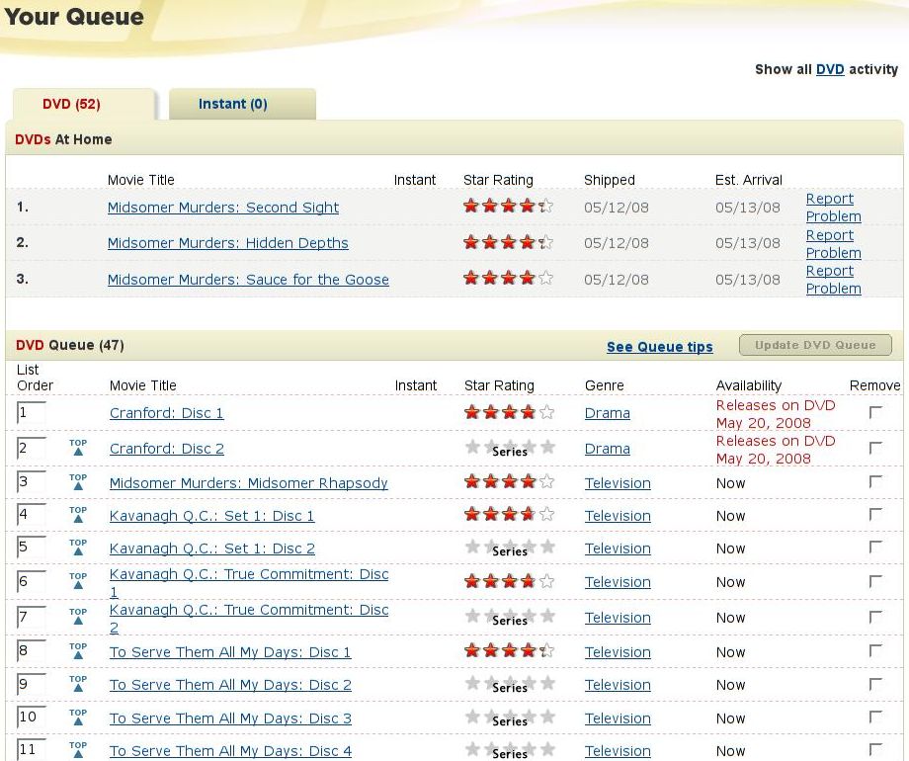The height and width of the screenshot is (761, 909).
Task: Open the Drama genre link for Cranford: Disc 1
Action: [x=607, y=413]
